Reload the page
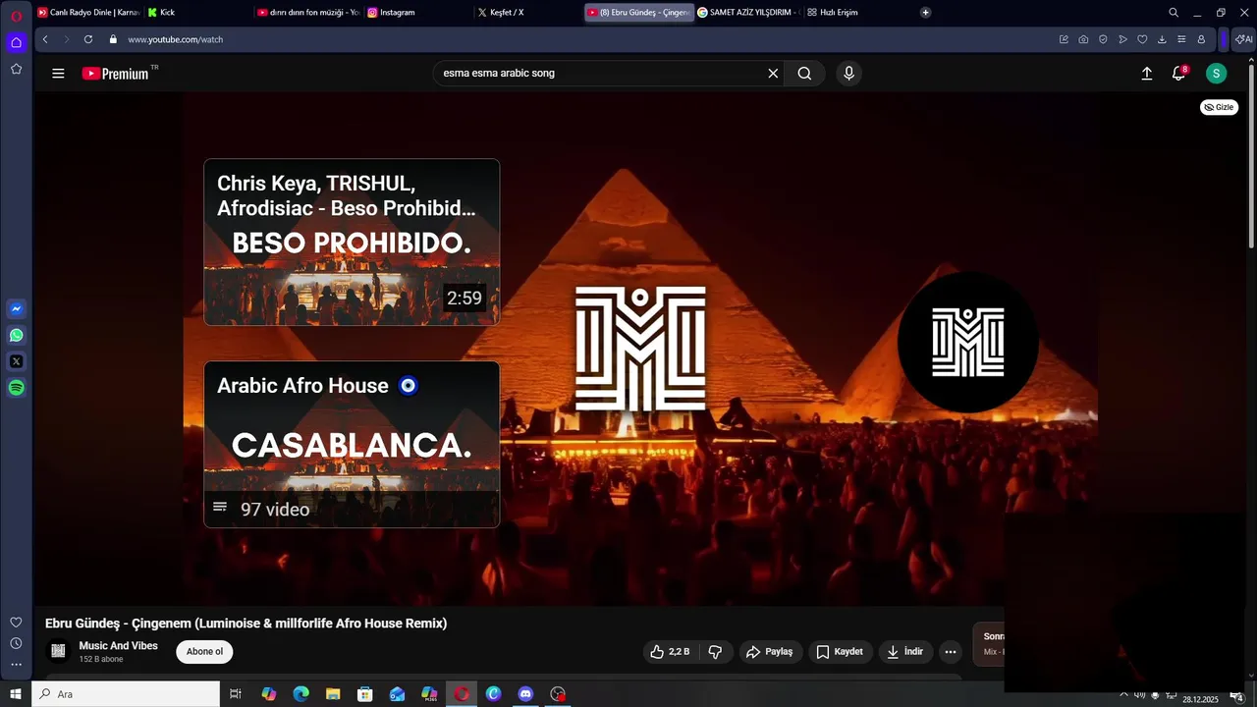The height and width of the screenshot is (707, 1257). pos(88,39)
